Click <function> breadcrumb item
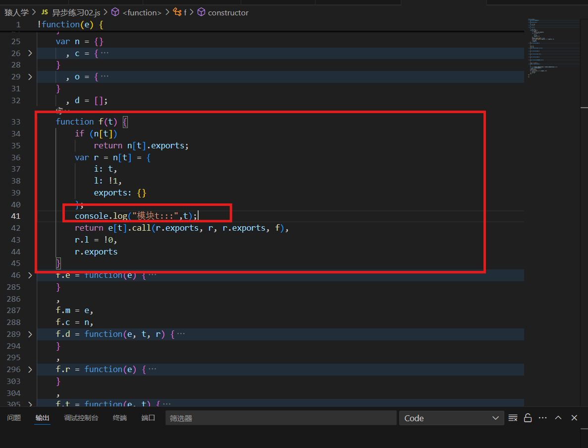This screenshot has height=448, width=588. 142,12
